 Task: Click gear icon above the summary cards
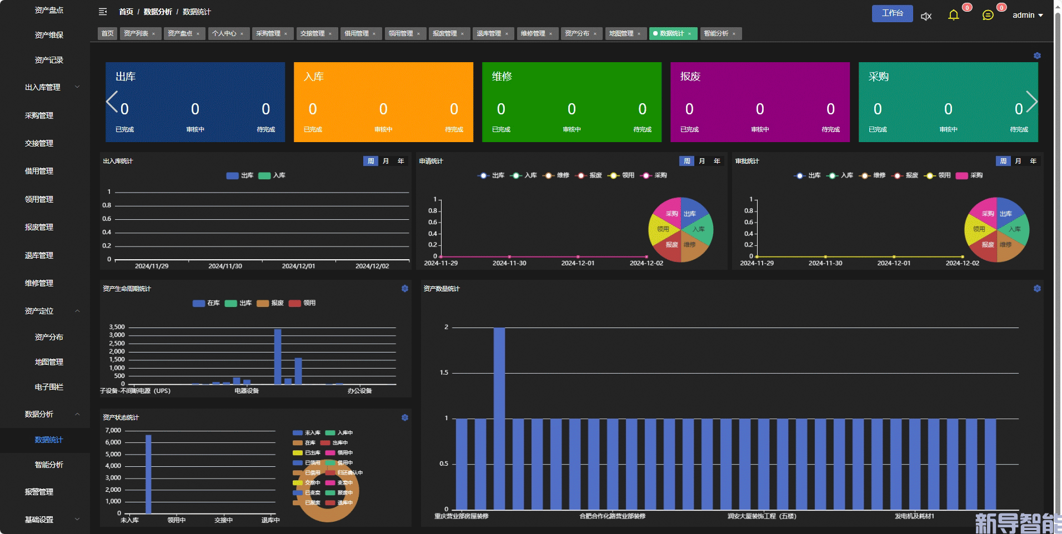click(1037, 56)
